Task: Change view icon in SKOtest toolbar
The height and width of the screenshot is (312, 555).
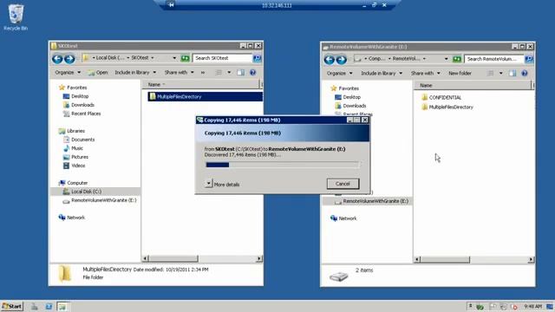Action: pyautogui.click(x=219, y=73)
